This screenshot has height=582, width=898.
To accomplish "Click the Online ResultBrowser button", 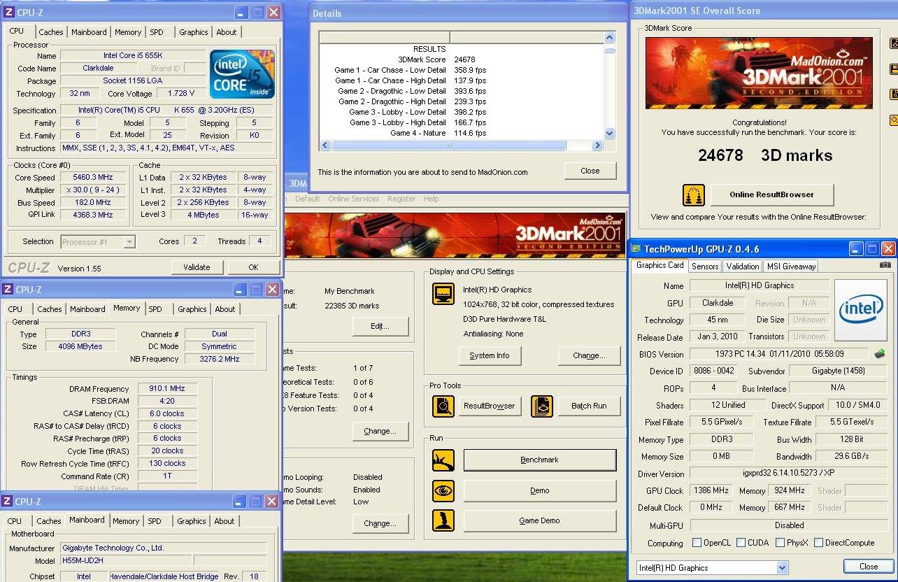I will click(x=772, y=194).
